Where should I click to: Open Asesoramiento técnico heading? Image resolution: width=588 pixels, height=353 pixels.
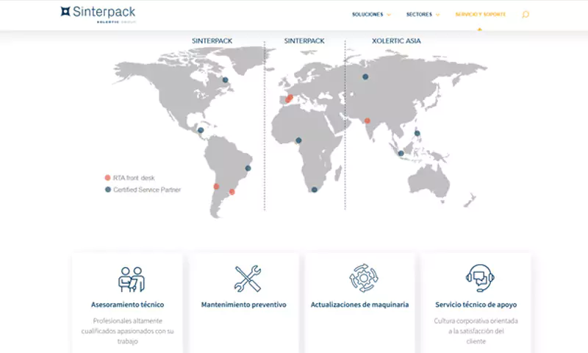coord(127,304)
